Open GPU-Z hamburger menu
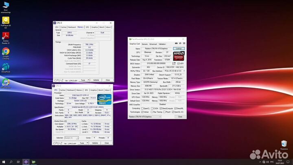The image size is (293, 165). pyautogui.click(x=184, y=44)
